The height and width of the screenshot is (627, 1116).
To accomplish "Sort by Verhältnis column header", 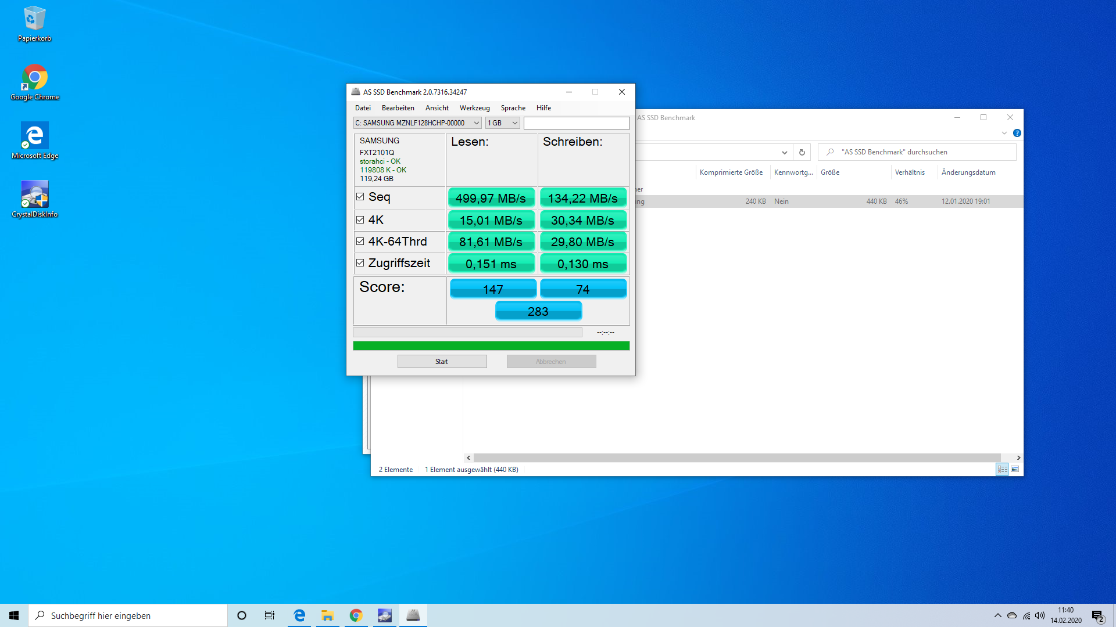I will [x=914, y=172].
